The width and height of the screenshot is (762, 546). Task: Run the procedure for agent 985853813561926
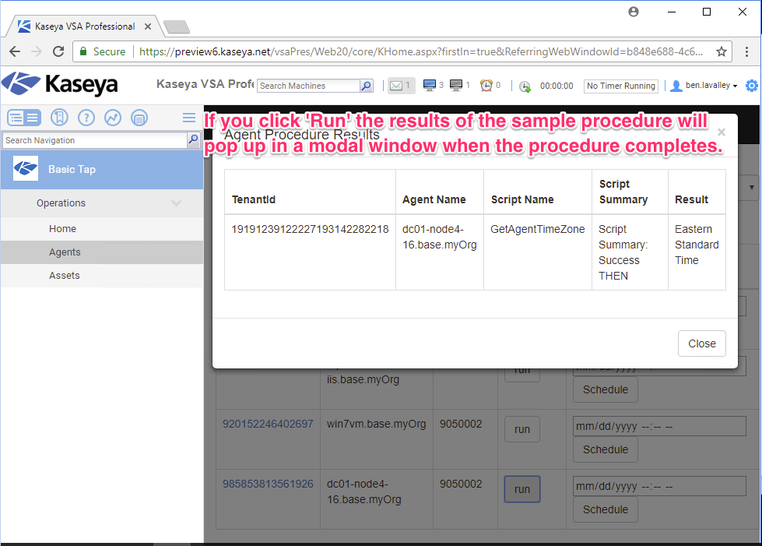tap(522, 489)
